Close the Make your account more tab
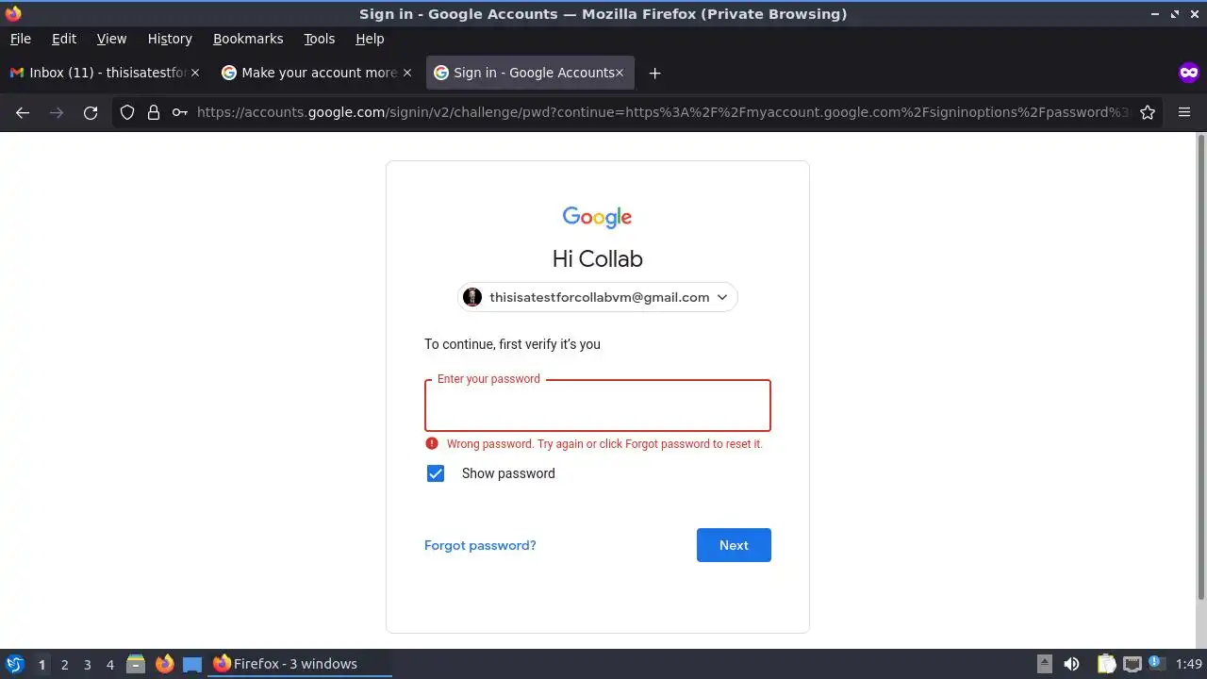The width and height of the screenshot is (1207, 679). tap(407, 73)
